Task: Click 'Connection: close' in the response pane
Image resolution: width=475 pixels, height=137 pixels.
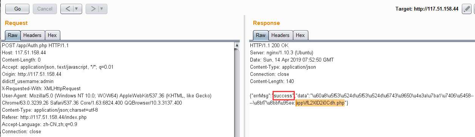Action: click(270, 74)
